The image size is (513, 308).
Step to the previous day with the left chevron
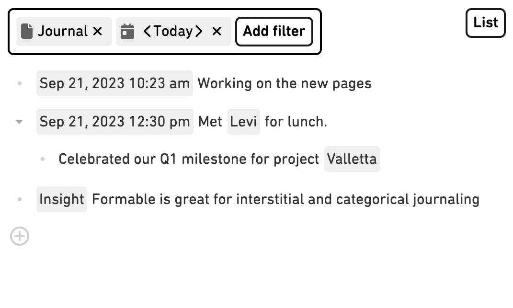tap(148, 31)
